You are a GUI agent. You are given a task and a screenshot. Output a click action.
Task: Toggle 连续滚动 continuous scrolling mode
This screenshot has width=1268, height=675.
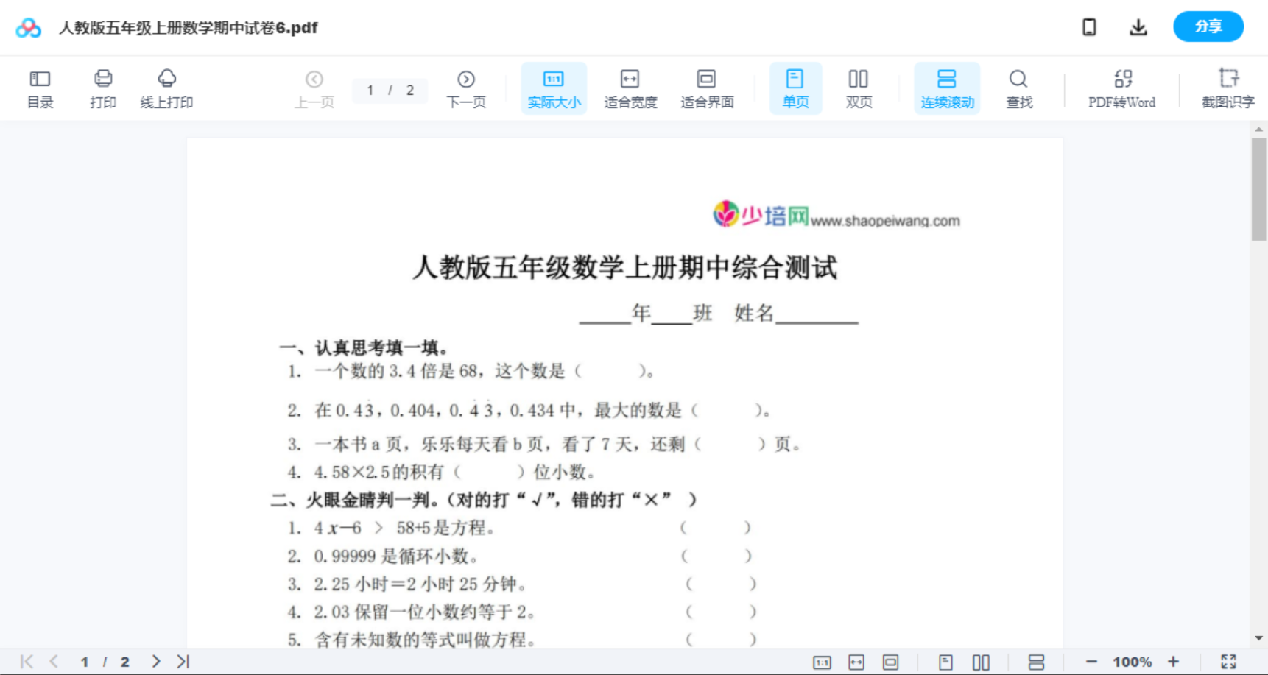(946, 88)
